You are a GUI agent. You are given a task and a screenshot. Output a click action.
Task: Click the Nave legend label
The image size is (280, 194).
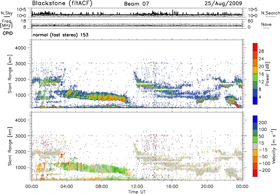pos(266,25)
